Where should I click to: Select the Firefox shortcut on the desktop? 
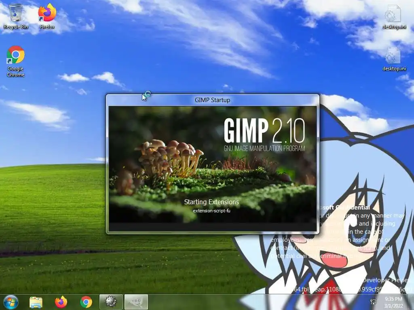tap(47, 16)
